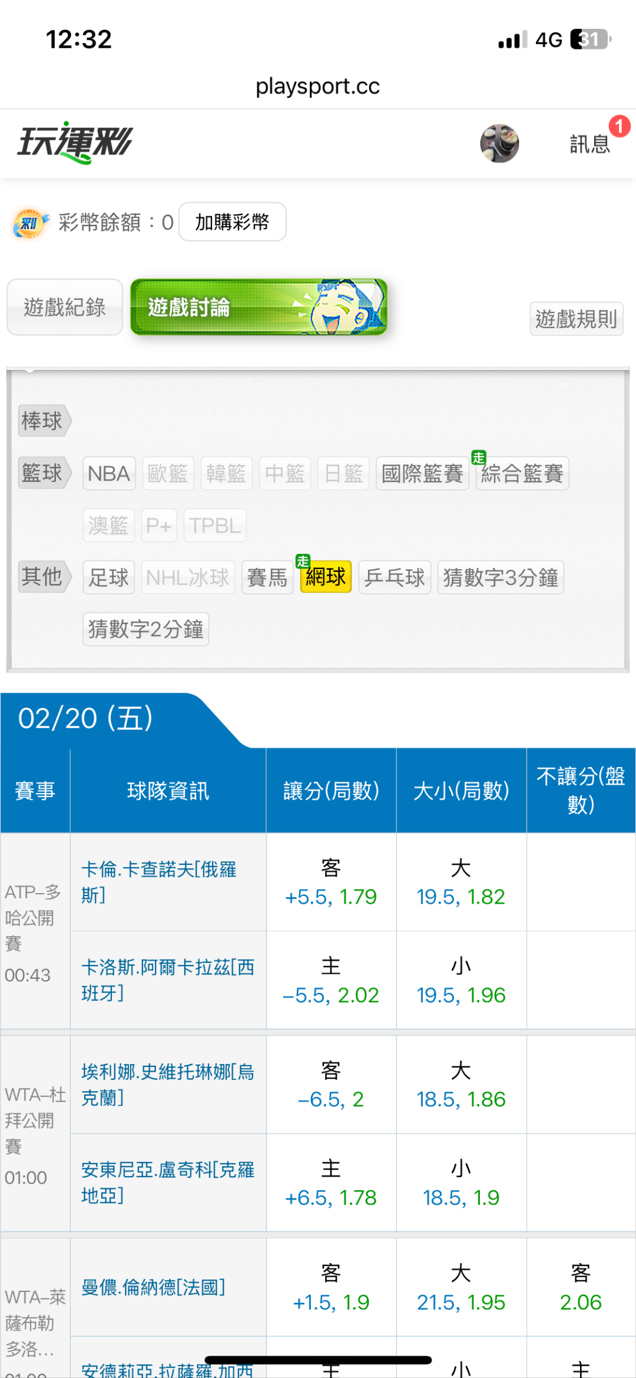
Task: Open 訊息 messages with notification badge
Action: [590, 143]
